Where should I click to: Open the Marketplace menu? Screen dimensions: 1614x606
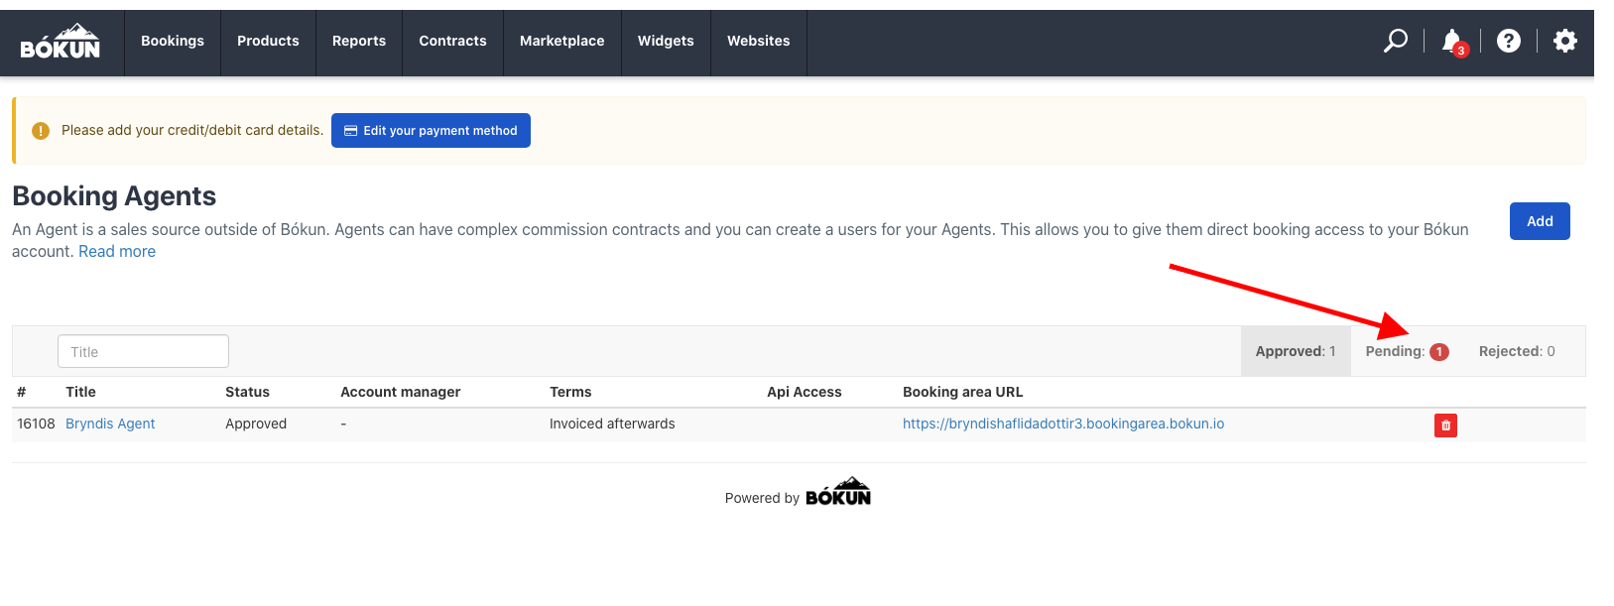coord(561,42)
